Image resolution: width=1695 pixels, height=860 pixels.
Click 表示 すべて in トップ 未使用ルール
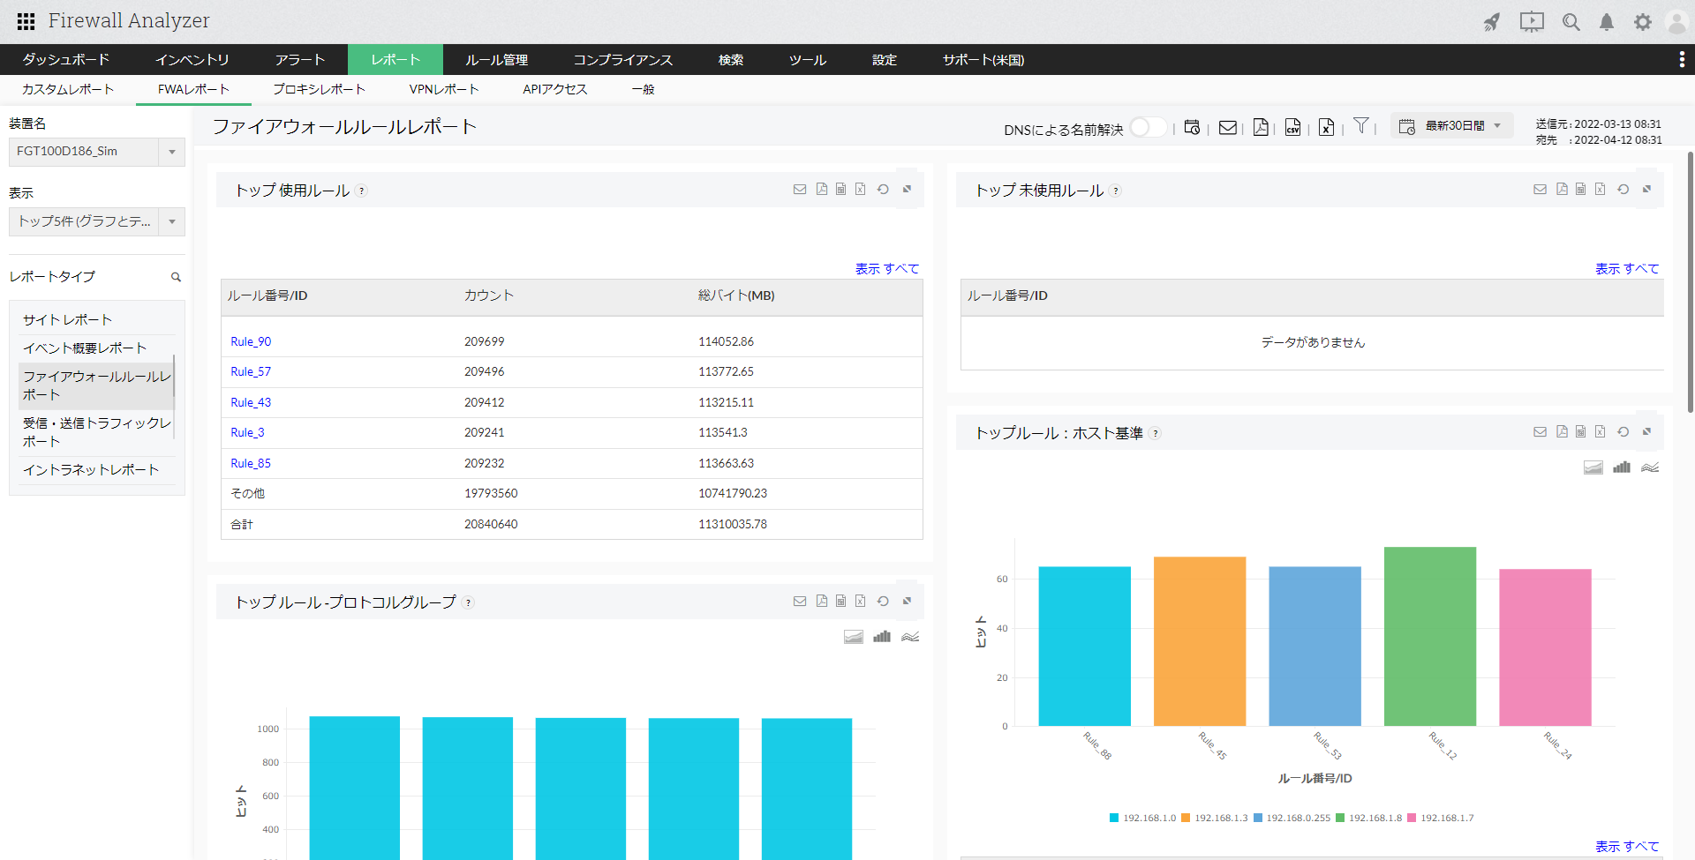[1626, 269]
